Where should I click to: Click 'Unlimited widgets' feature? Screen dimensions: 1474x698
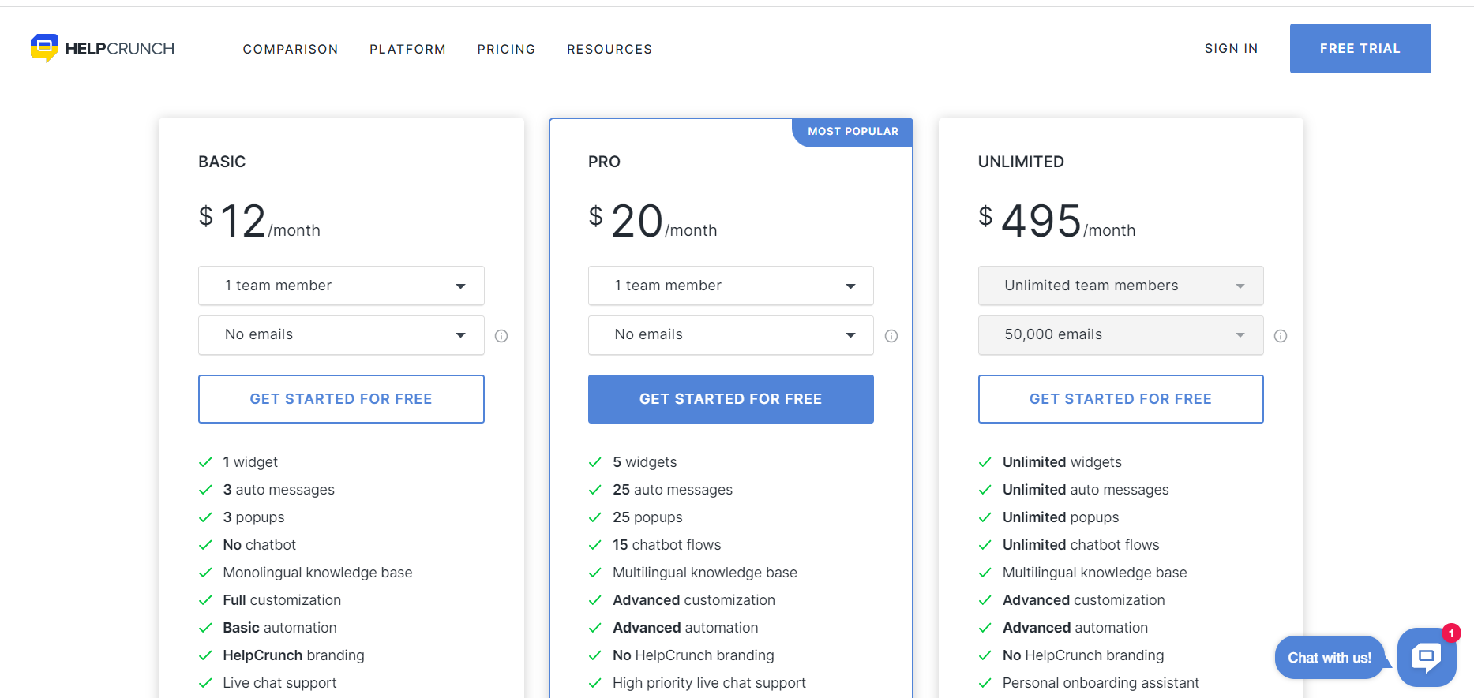tap(1062, 462)
